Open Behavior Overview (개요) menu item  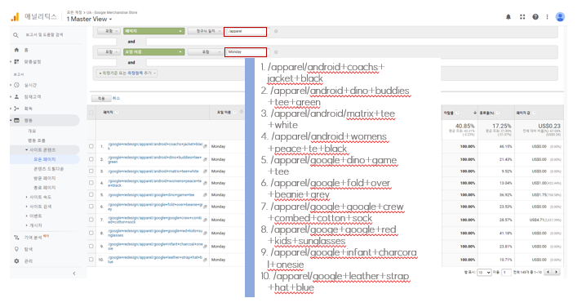32,131
